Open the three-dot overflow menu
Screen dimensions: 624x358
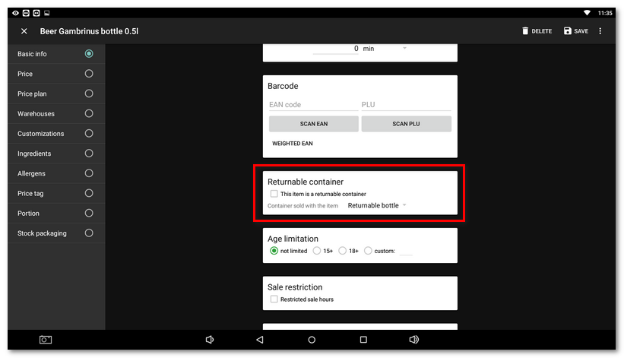pos(600,31)
